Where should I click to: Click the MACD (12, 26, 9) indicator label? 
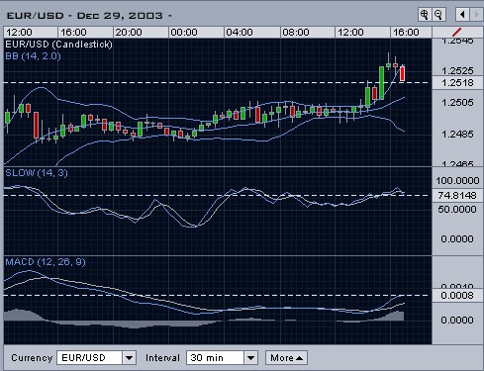click(46, 262)
